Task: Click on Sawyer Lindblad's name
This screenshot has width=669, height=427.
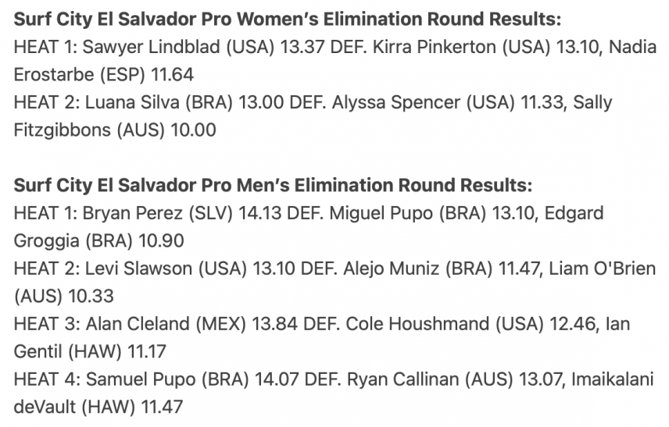Action: [x=151, y=47]
